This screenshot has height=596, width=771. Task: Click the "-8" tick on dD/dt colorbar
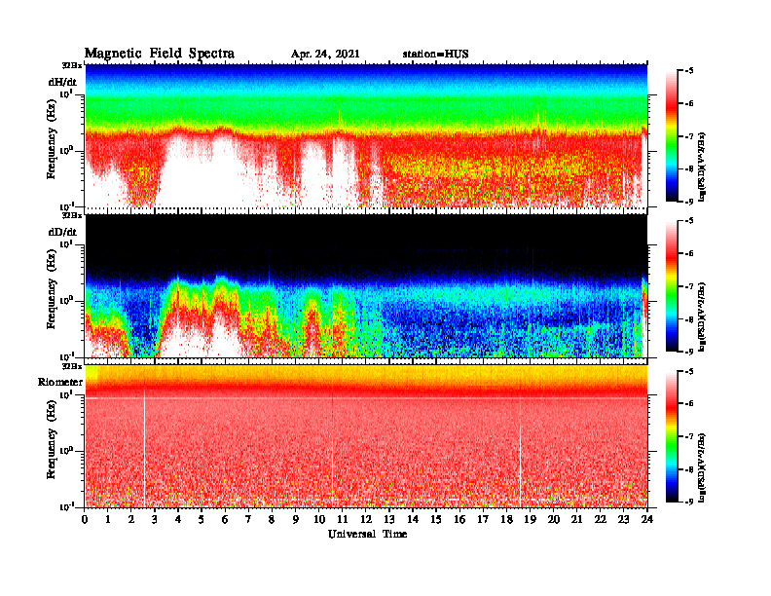click(689, 319)
